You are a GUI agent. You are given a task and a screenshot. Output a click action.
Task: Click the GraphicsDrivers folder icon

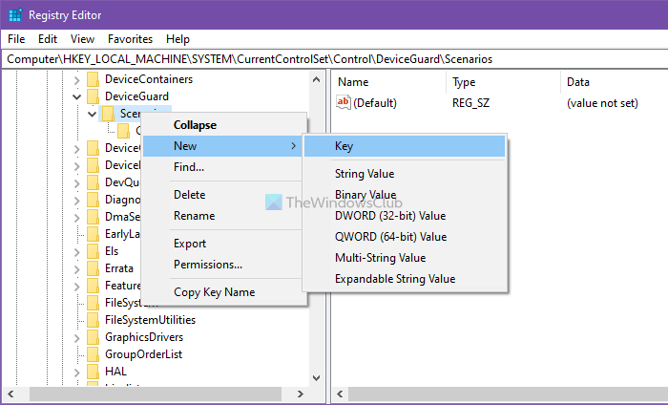pos(93,337)
